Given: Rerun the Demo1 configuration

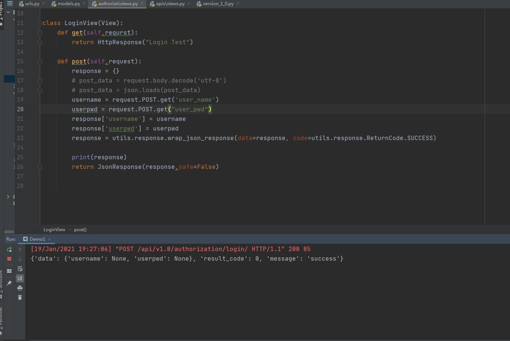Looking at the screenshot, I should [9, 250].
